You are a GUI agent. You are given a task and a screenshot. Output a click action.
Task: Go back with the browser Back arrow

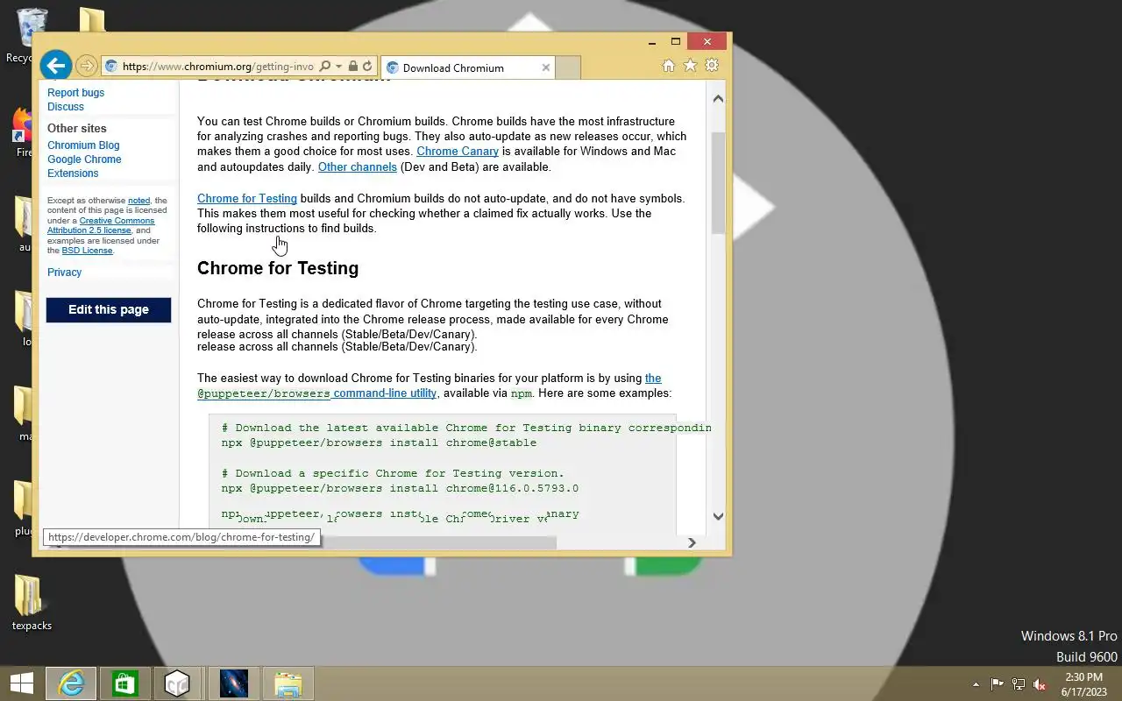pyautogui.click(x=55, y=65)
